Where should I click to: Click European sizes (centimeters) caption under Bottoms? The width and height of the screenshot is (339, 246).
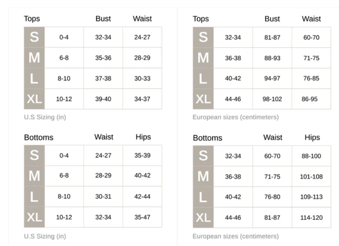tap(236, 236)
